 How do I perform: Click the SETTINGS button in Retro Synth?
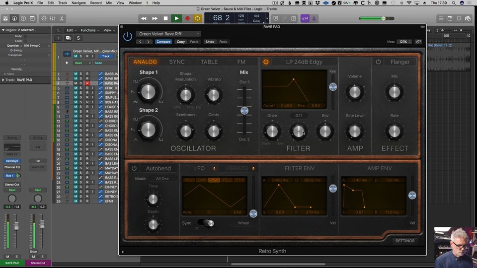coord(404,241)
